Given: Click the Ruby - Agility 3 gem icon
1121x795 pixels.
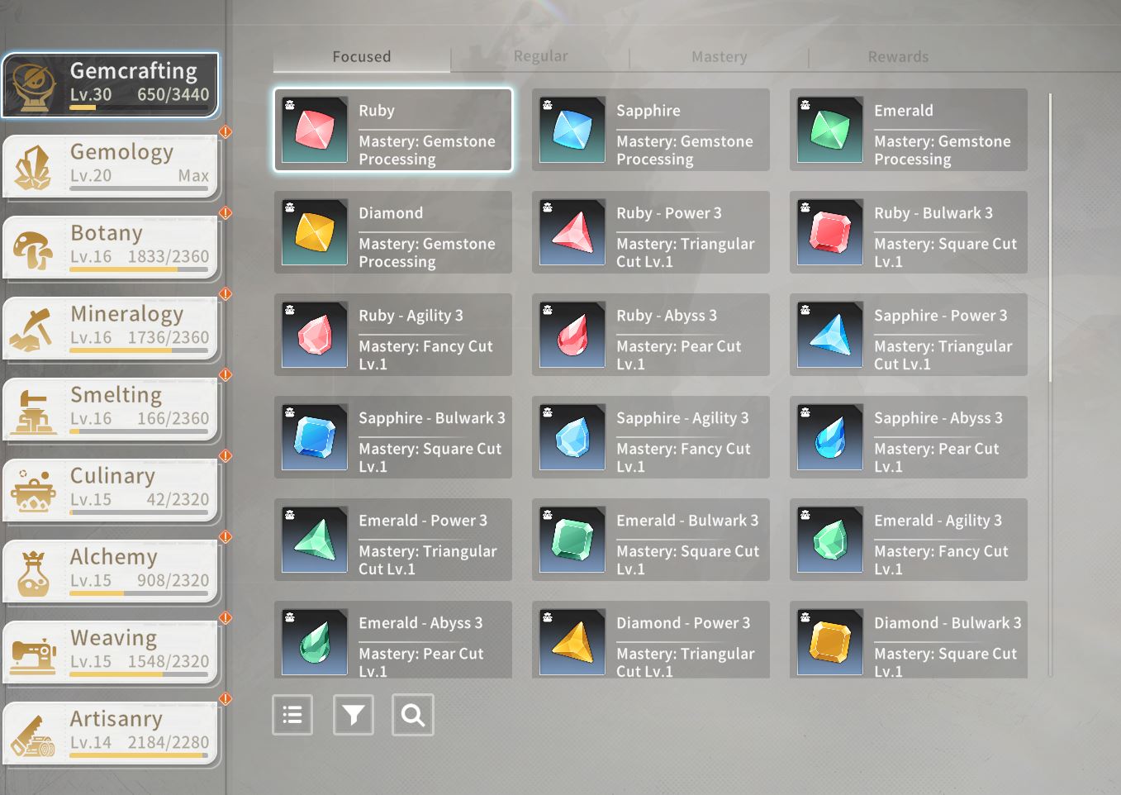Looking at the screenshot, I should tap(314, 335).
